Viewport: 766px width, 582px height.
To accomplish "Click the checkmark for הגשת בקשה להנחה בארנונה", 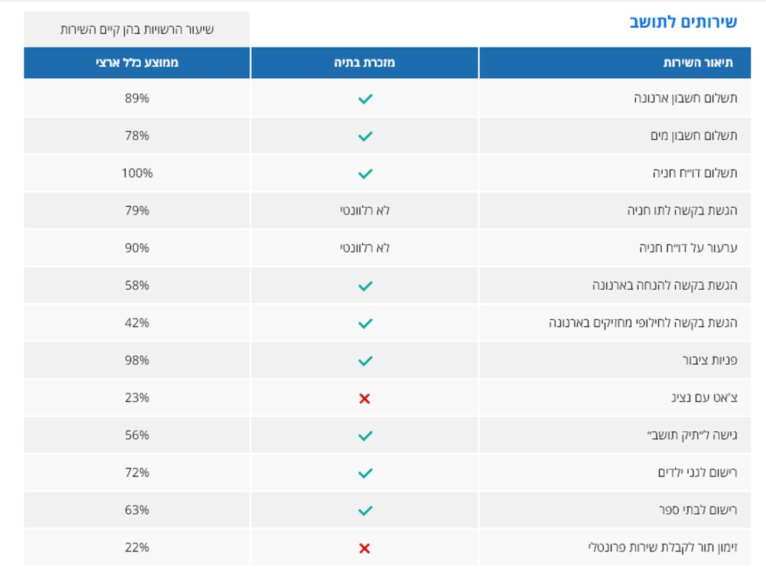I will tap(365, 286).
